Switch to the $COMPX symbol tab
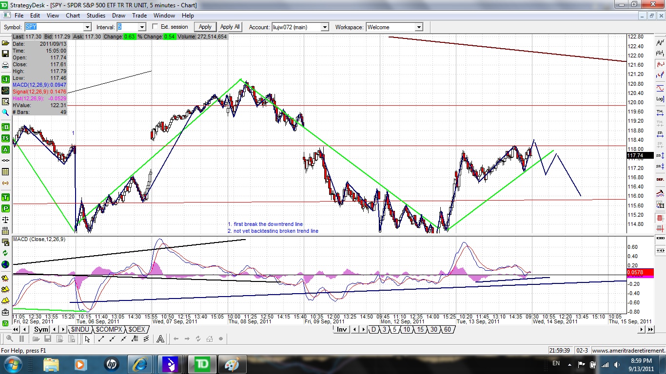666x374 pixels. coord(109,330)
